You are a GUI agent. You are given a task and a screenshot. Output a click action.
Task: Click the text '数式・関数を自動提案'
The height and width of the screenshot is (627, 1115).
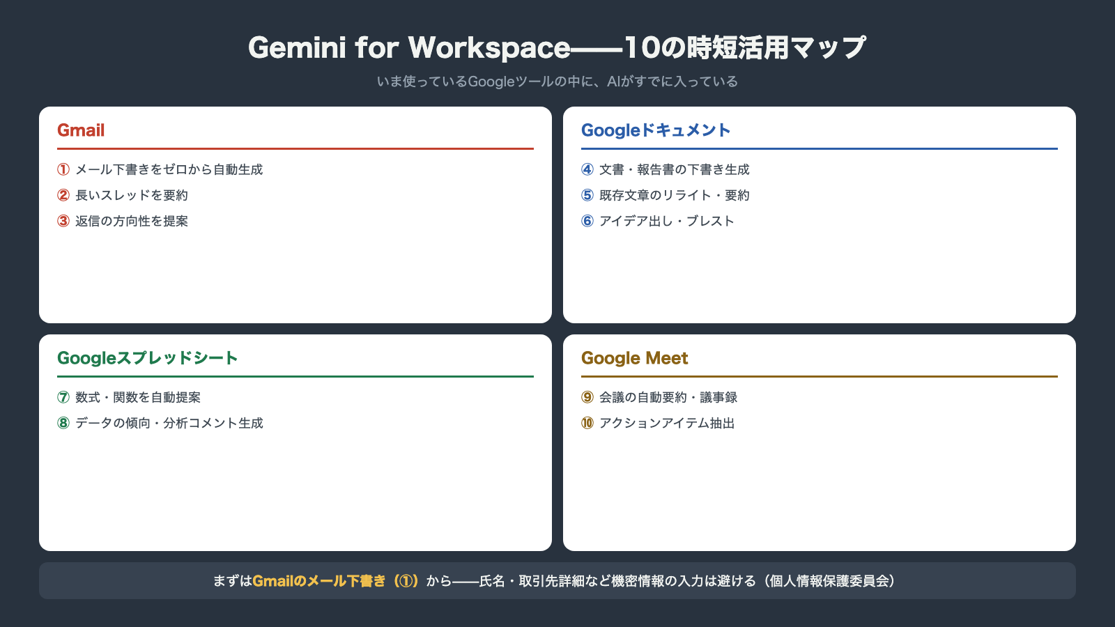click(138, 397)
